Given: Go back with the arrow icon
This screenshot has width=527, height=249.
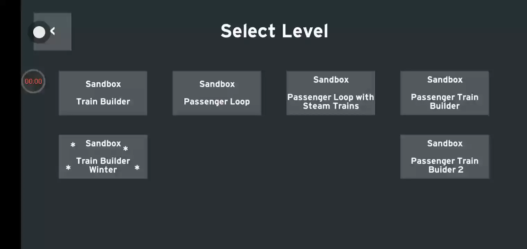Looking at the screenshot, I should pos(53,31).
